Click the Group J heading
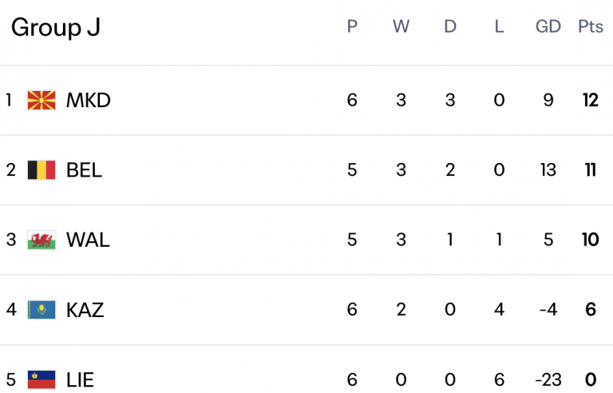 pos(56,27)
